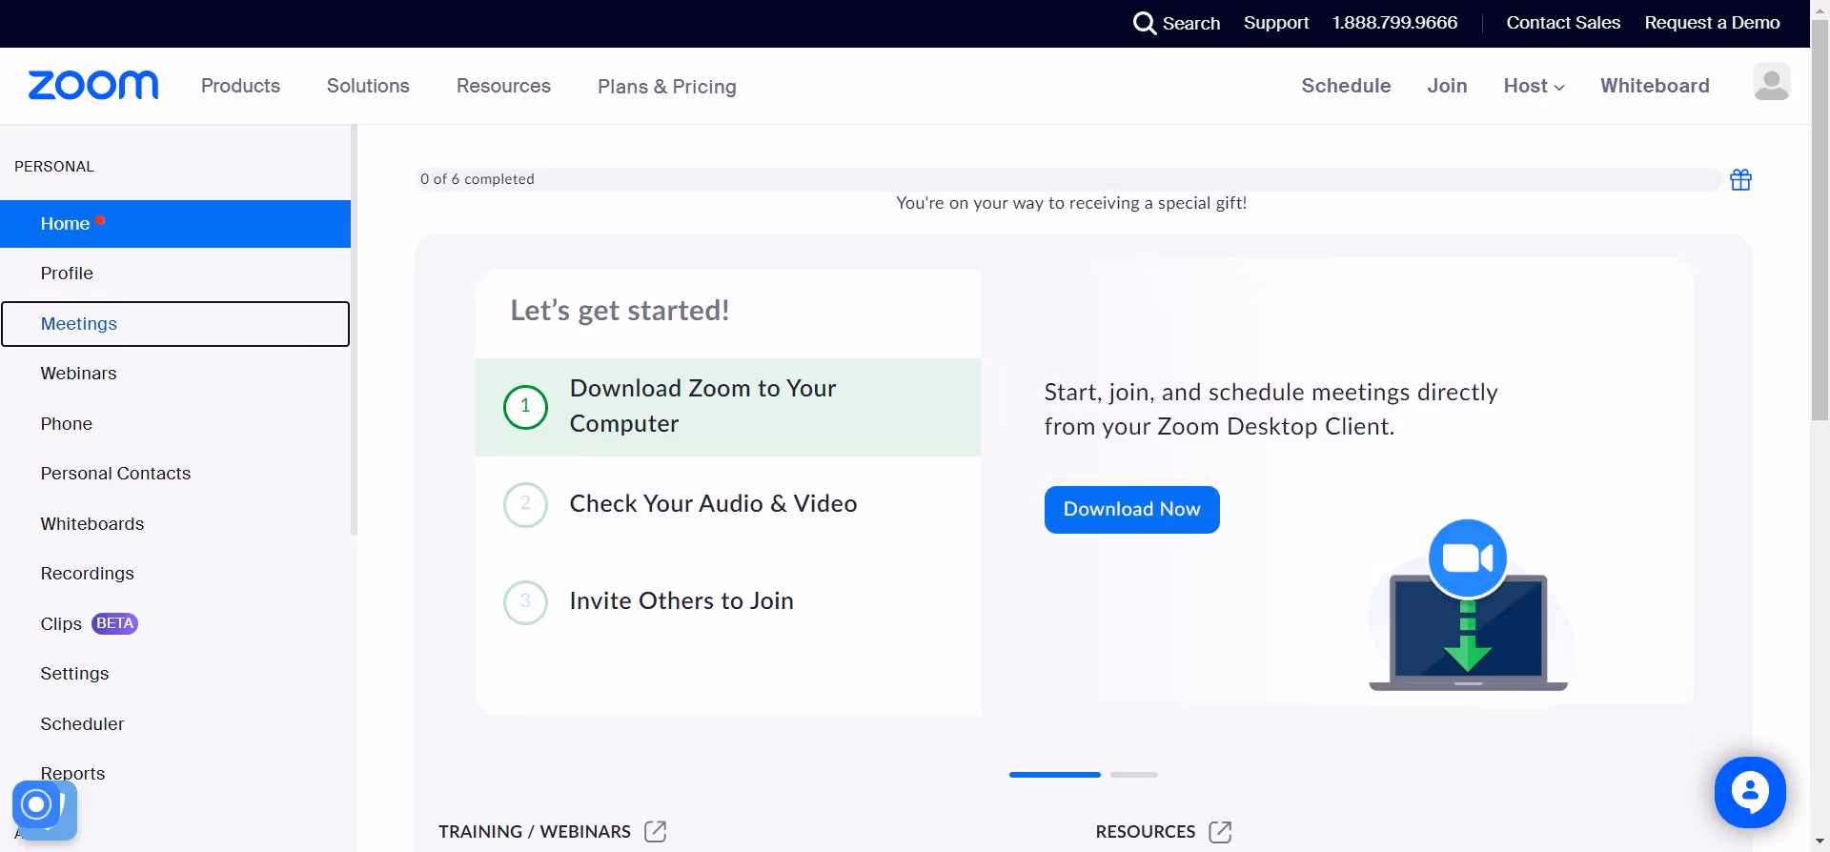Click the page vertical scrollbar
Screen dimensions: 1830x852
[x=1820, y=219]
